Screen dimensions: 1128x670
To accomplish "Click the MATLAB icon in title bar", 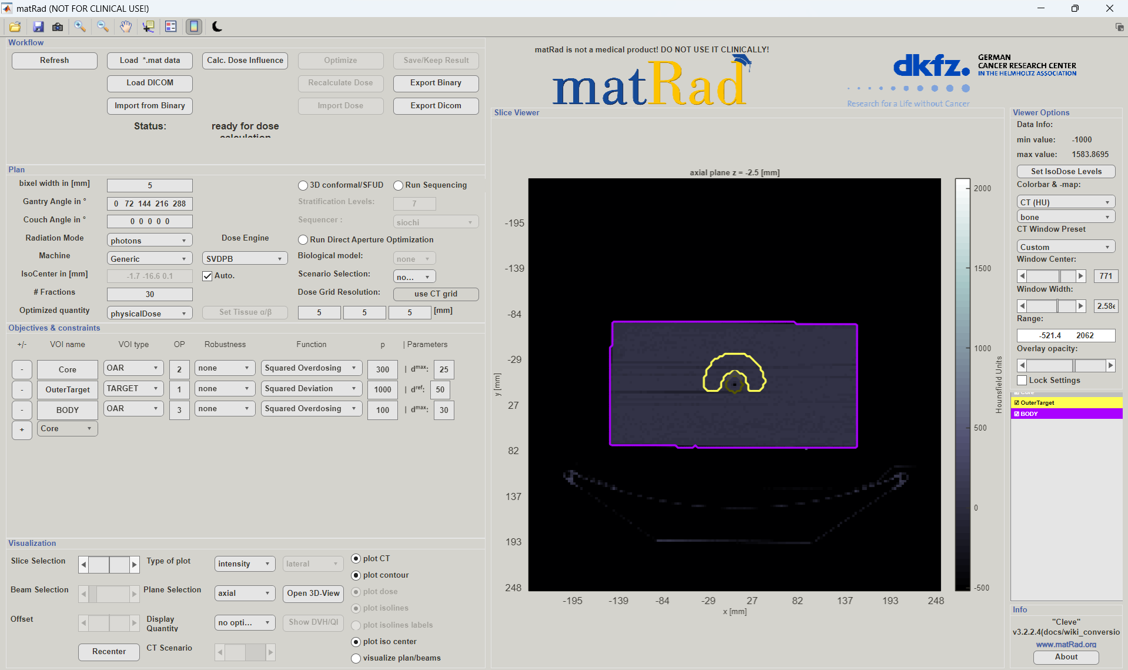I will 7,8.
